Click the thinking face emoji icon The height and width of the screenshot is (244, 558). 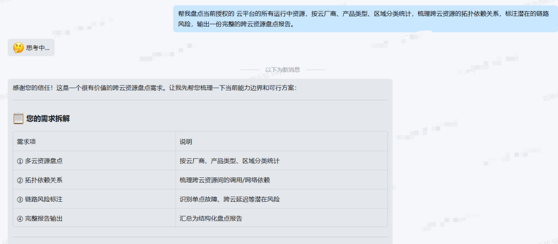pos(18,47)
